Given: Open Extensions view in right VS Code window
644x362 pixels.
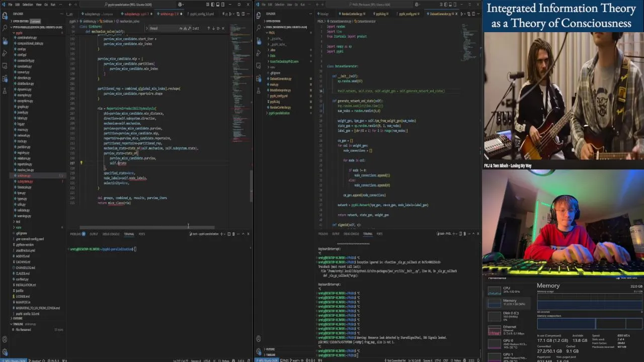Looking at the screenshot, I should tap(259, 78).
